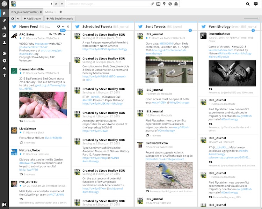Open the chat bubble icon top right
Screen dimensions: 262x209
[x=256, y=4]
